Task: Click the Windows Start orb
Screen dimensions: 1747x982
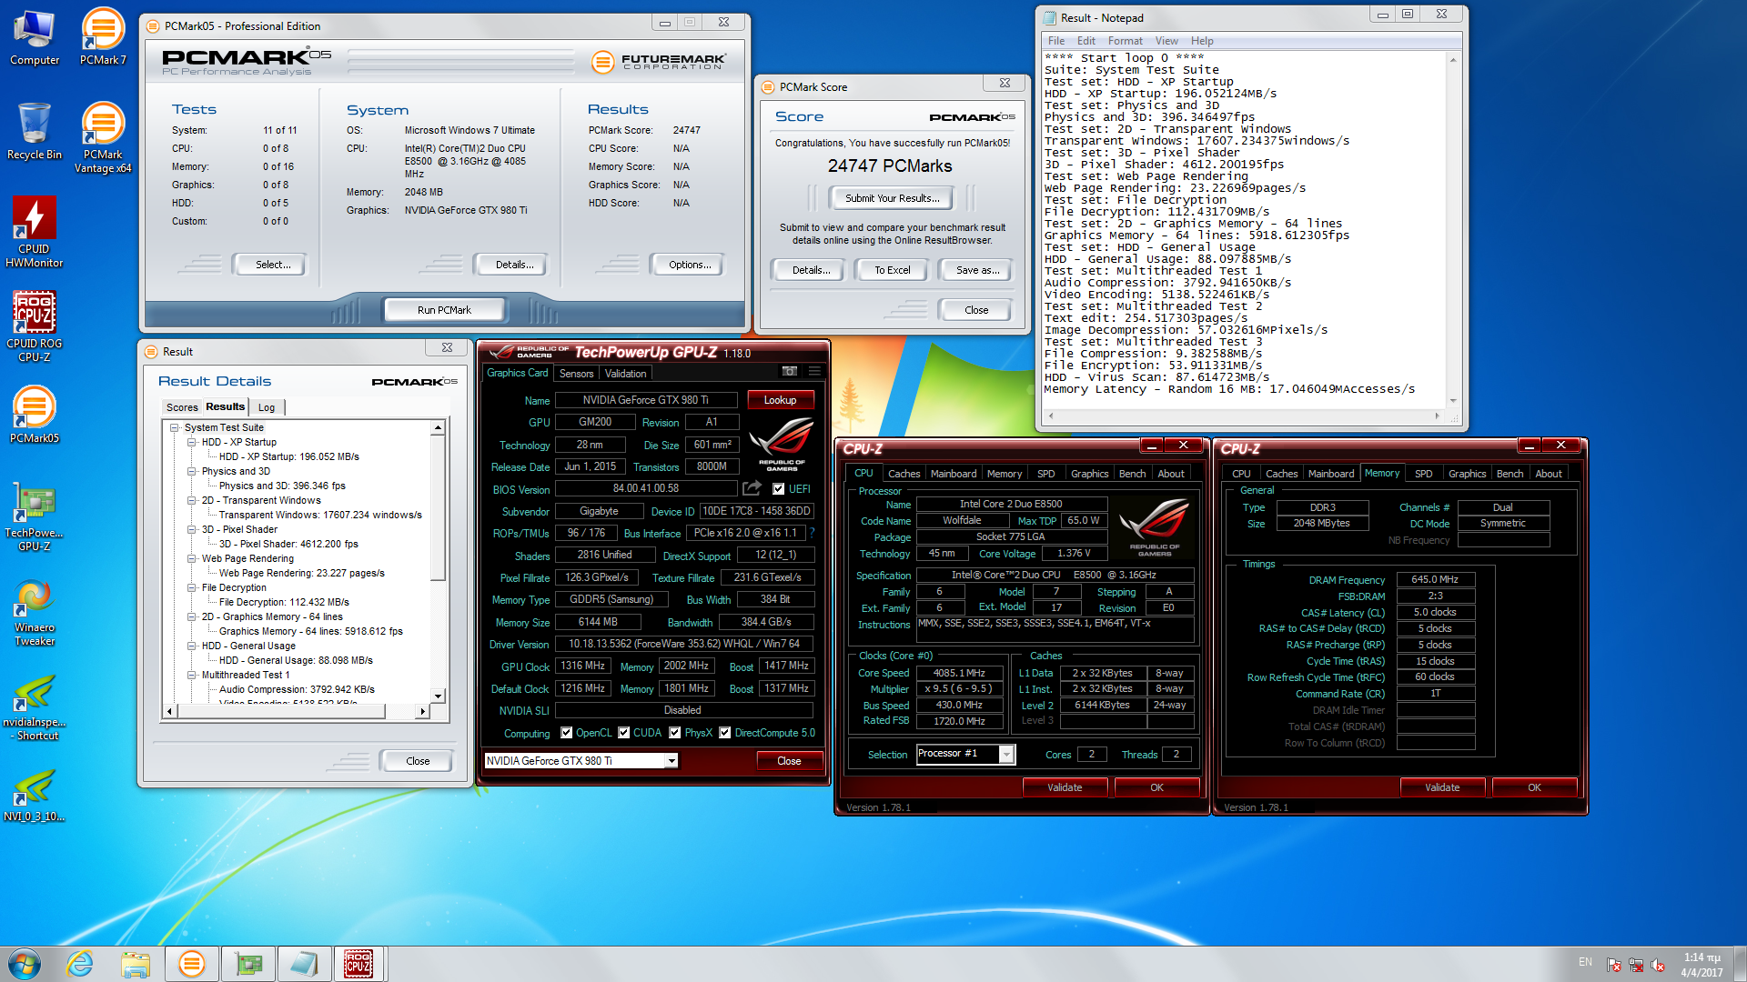Action: (x=25, y=964)
